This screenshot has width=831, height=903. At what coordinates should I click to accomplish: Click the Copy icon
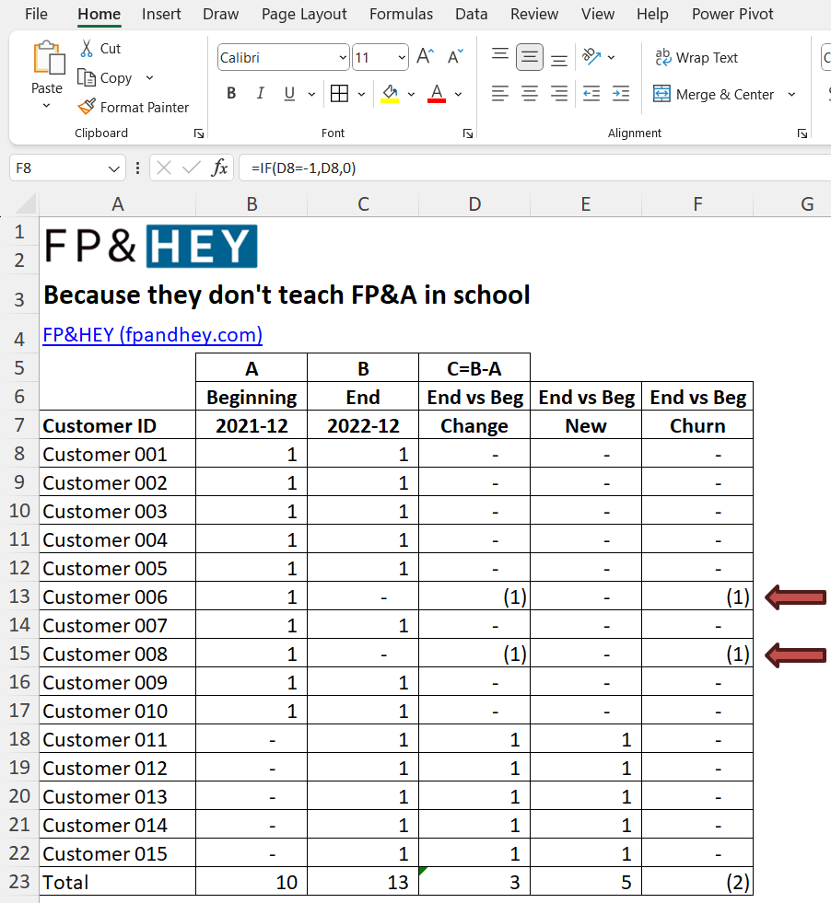(87, 77)
